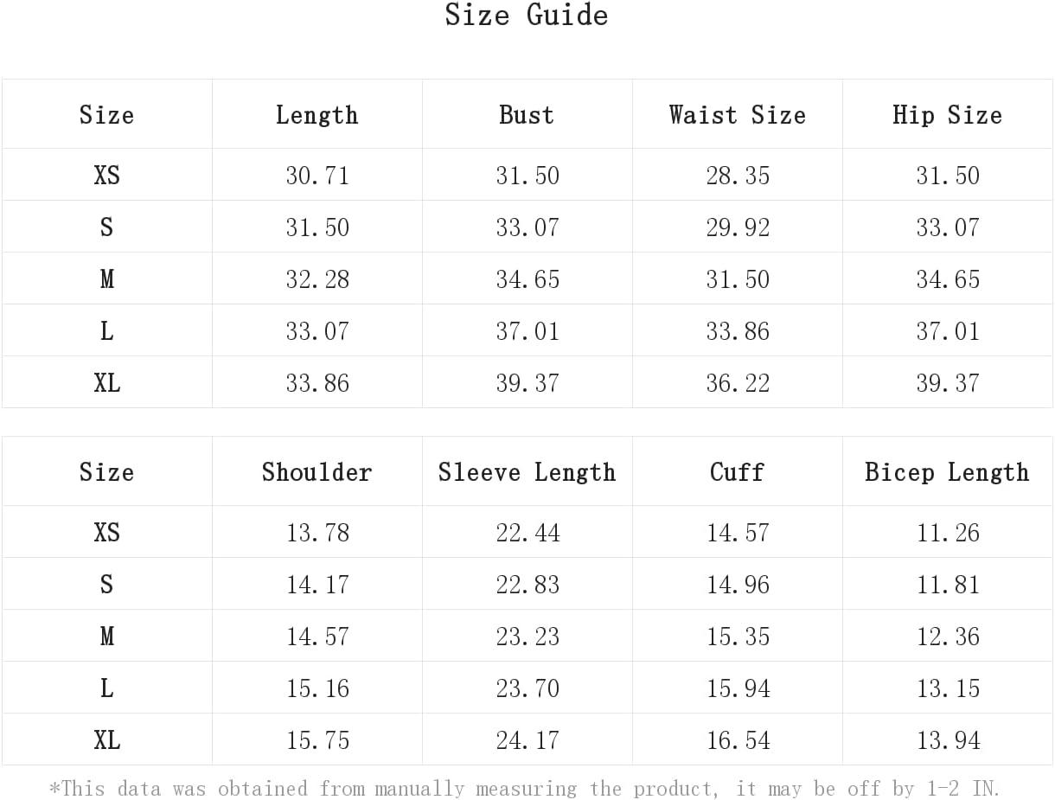This screenshot has height=800, width=1055.
Task: Click the Waist Size header
Action: pos(737,114)
